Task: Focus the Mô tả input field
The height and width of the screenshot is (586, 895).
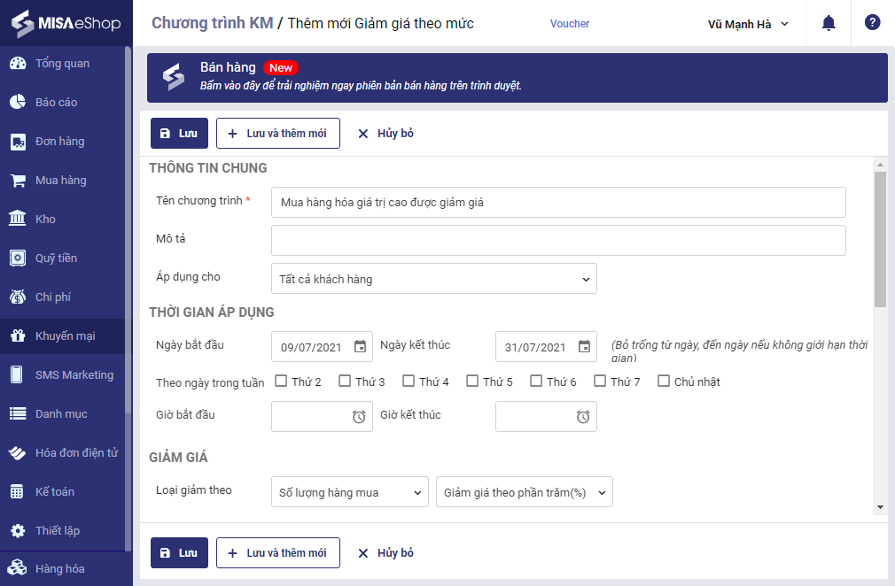Action: 558,241
